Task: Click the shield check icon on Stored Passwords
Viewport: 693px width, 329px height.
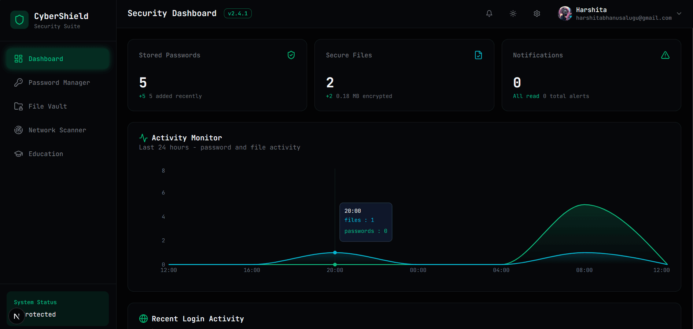Action: tap(291, 55)
